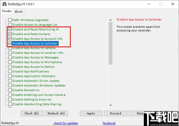Viewport: 179px width, 126px height.
Task: Select Disable and Reset Advertising ID label
Action: (35, 29)
